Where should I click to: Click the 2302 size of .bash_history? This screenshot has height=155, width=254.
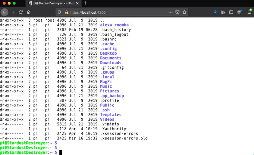coord(62,30)
